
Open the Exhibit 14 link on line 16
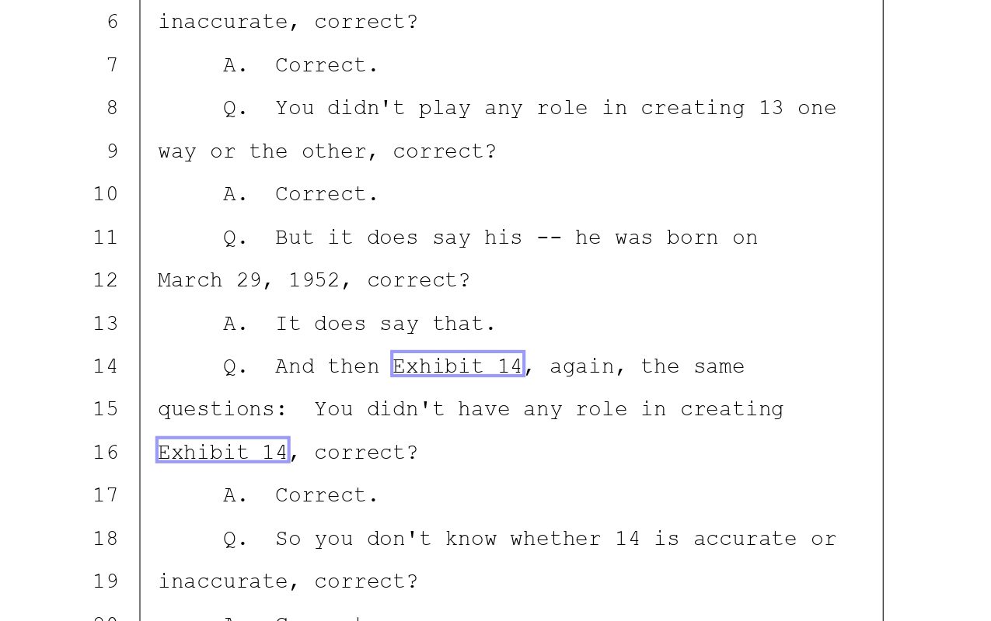tap(223, 452)
